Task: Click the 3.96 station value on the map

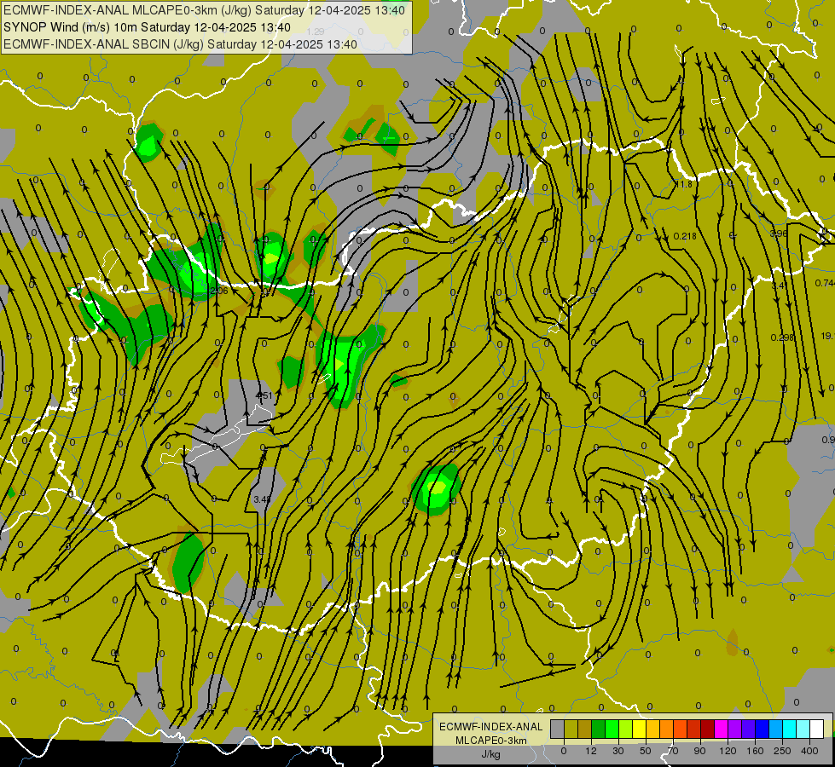Action: point(779,234)
